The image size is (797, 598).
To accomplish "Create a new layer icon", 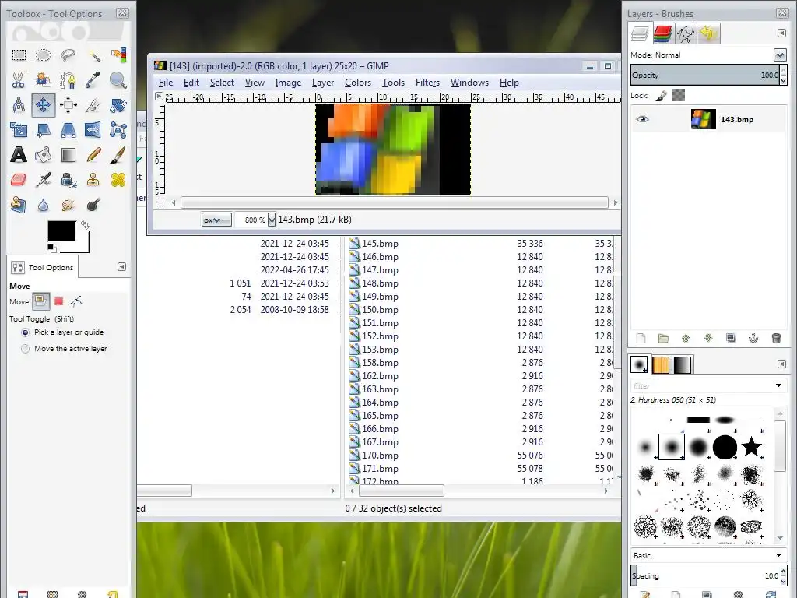I will tap(641, 338).
